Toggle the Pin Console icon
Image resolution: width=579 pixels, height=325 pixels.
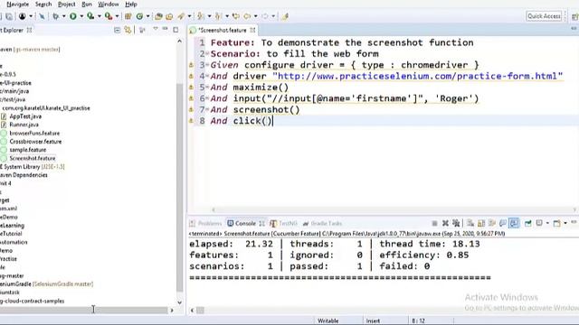point(528,223)
